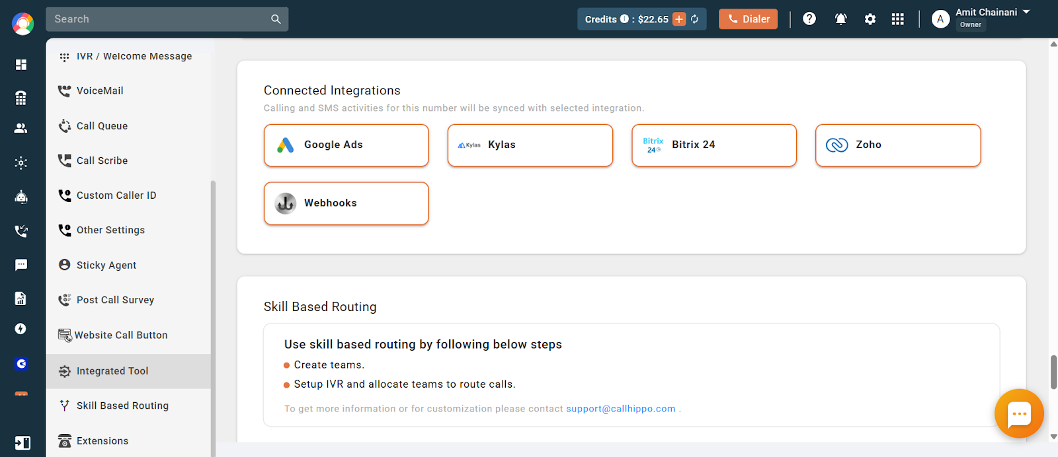Click the 'Create teams.' step text

[329, 365]
